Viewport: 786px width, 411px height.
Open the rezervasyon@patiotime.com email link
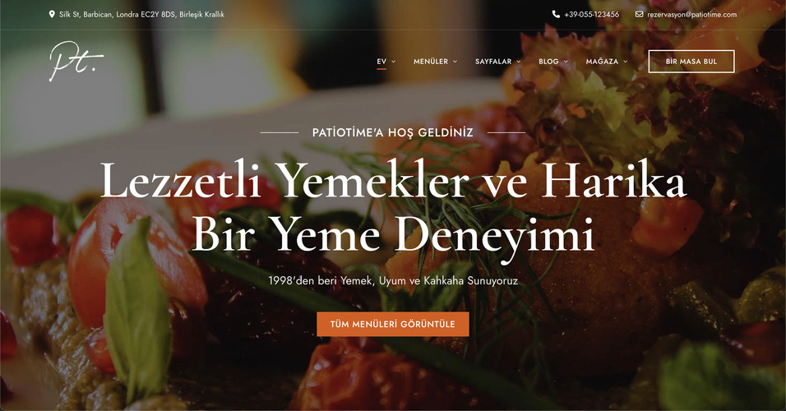click(x=691, y=15)
